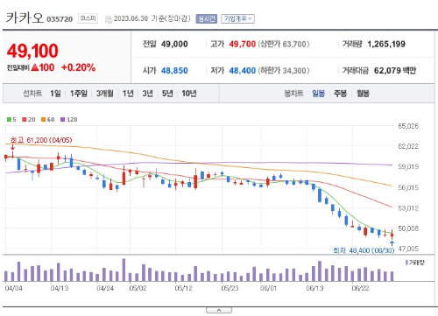Click the 코스피 market badge
This screenshot has width=438, height=316.
point(88,18)
